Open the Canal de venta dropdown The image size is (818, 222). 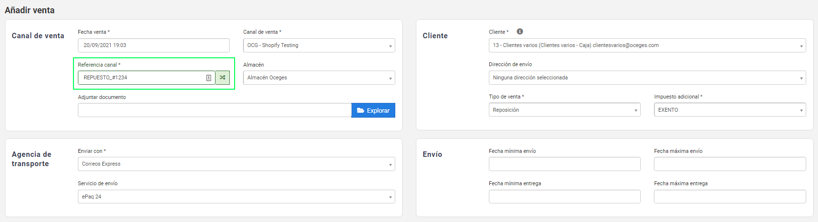click(319, 45)
